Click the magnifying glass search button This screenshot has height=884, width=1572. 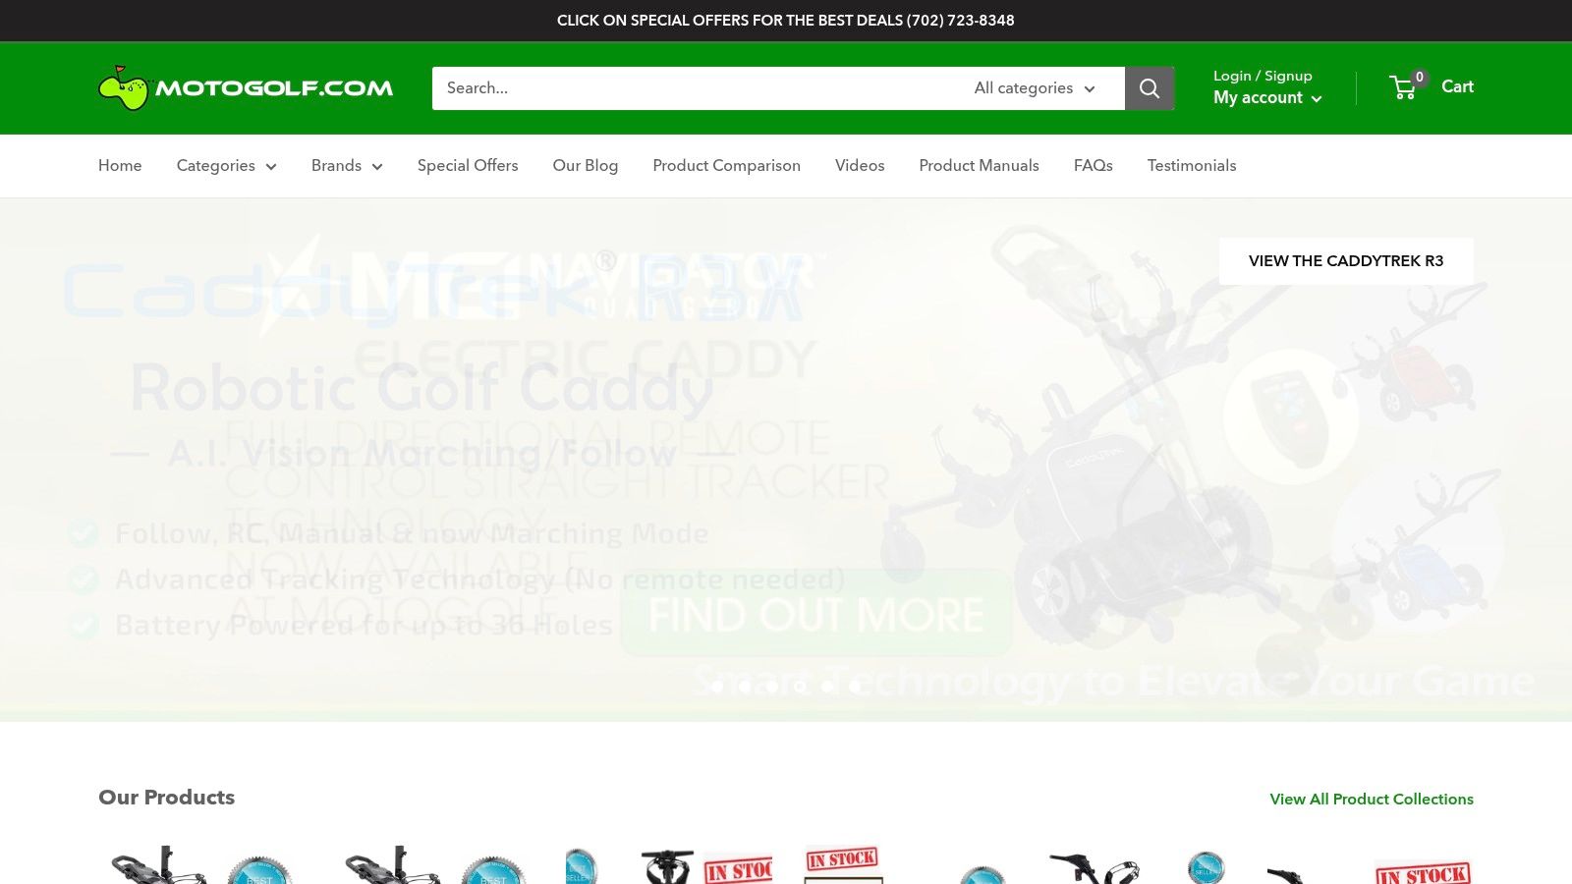click(1150, 88)
